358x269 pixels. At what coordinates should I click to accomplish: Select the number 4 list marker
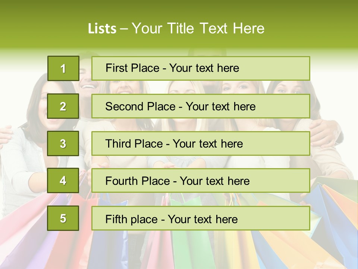pos(63,181)
